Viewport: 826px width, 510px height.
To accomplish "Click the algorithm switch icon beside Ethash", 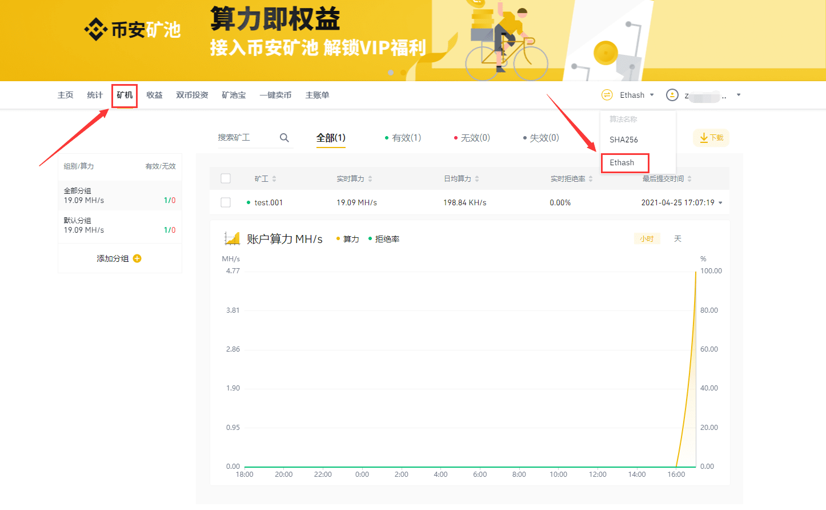I will 607,95.
